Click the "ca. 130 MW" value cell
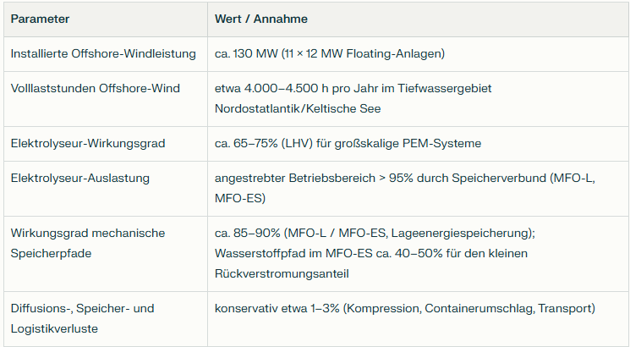 click(330, 54)
